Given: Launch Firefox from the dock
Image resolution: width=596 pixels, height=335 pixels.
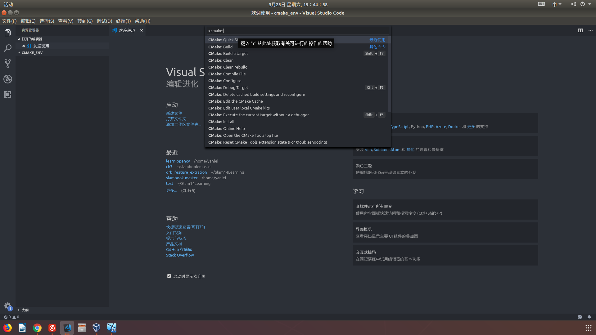Looking at the screenshot, I should (7, 328).
